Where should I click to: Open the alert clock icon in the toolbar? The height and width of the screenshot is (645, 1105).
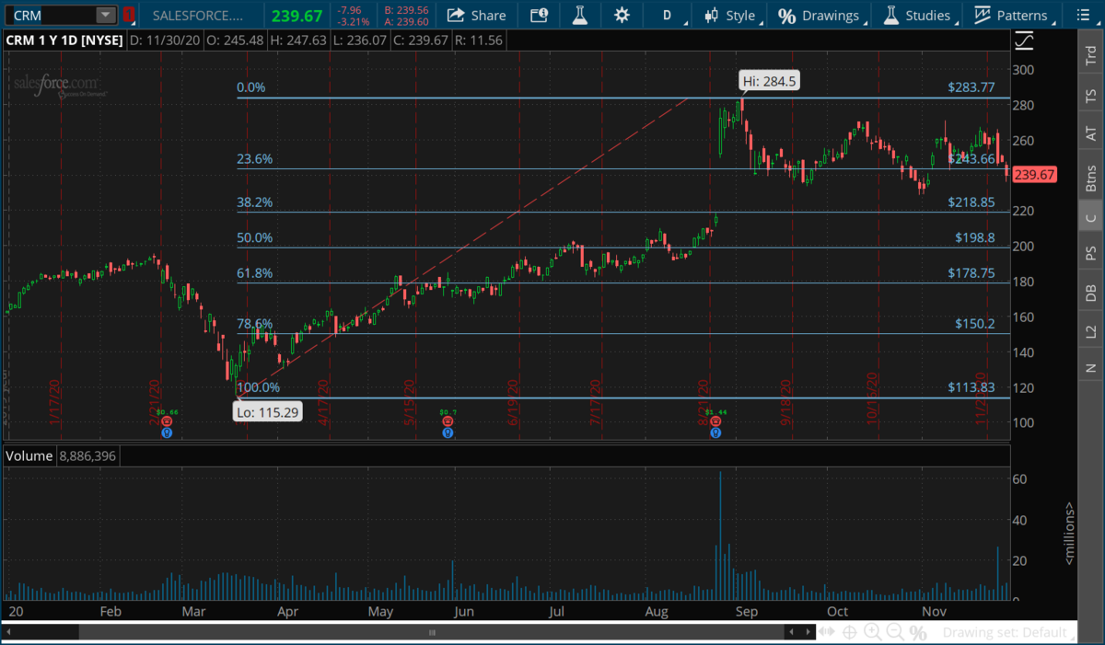[x=539, y=15]
